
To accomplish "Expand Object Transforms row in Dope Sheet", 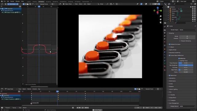I will [x=2, y=99].
